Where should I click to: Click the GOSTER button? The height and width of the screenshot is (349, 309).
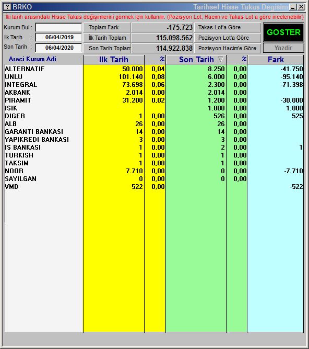283,32
